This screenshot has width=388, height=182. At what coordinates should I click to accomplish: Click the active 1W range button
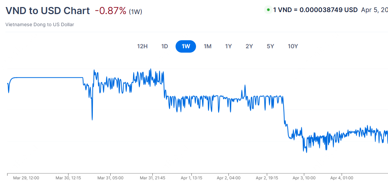point(186,46)
